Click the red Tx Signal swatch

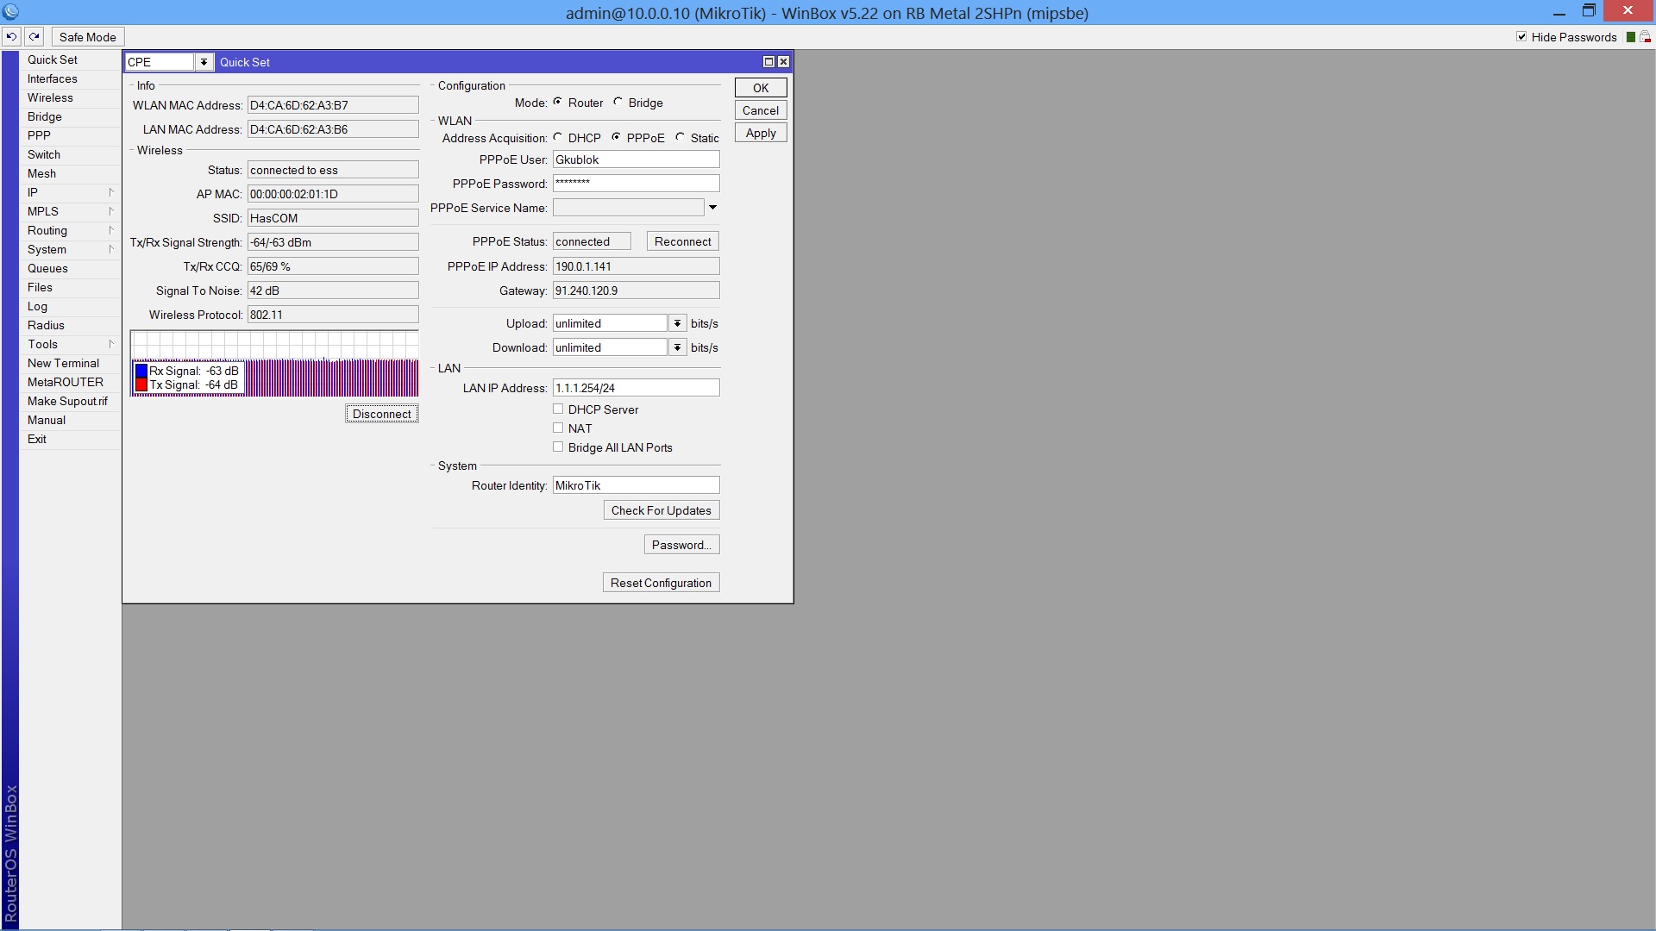click(x=141, y=385)
